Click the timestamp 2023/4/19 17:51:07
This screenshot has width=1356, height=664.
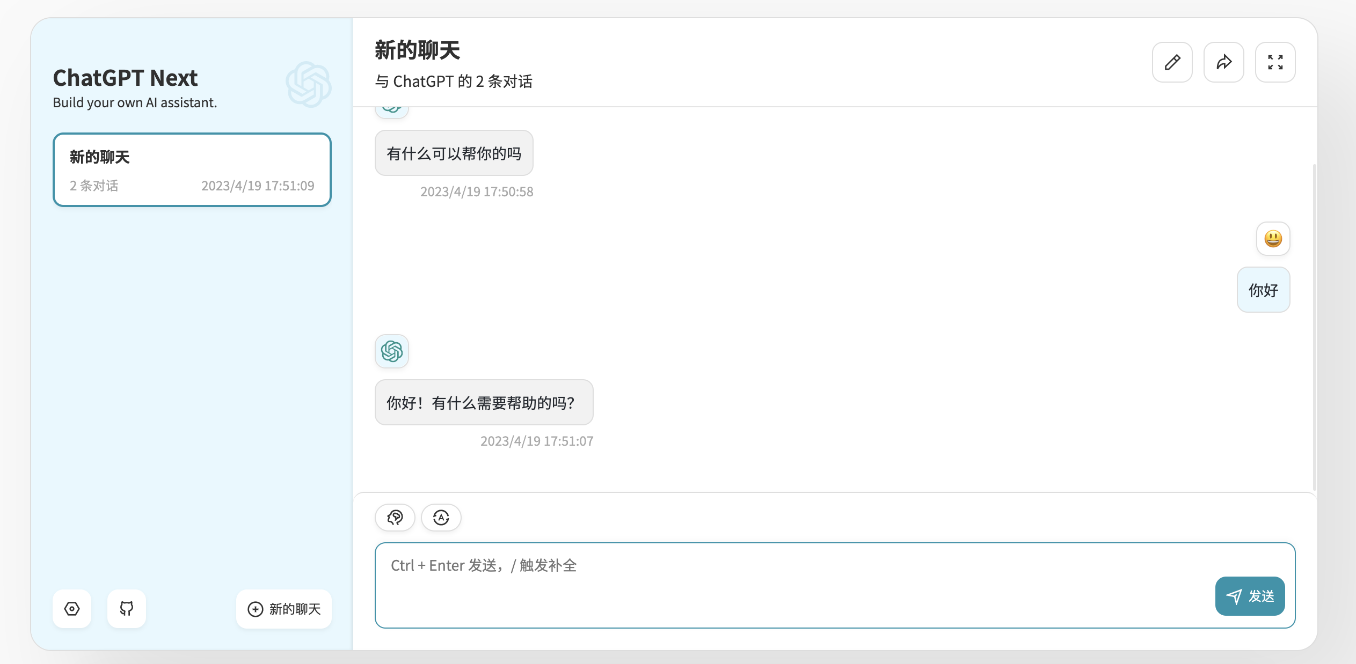point(537,441)
